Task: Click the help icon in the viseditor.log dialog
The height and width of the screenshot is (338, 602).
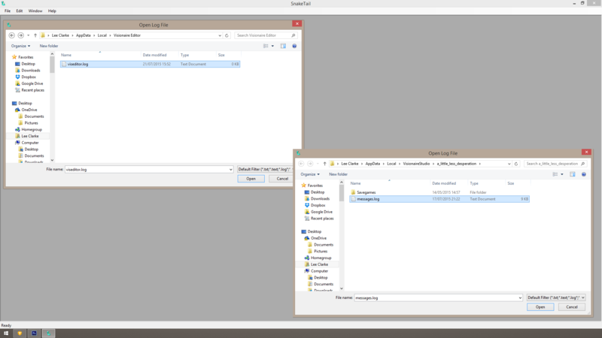Action: pyautogui.click(x=294, y=46)
